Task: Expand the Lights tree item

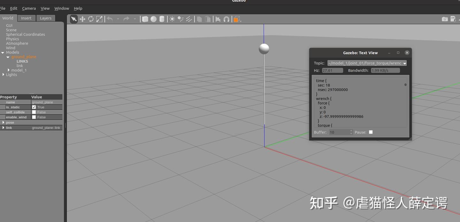Action: click(x=3, y=75)
